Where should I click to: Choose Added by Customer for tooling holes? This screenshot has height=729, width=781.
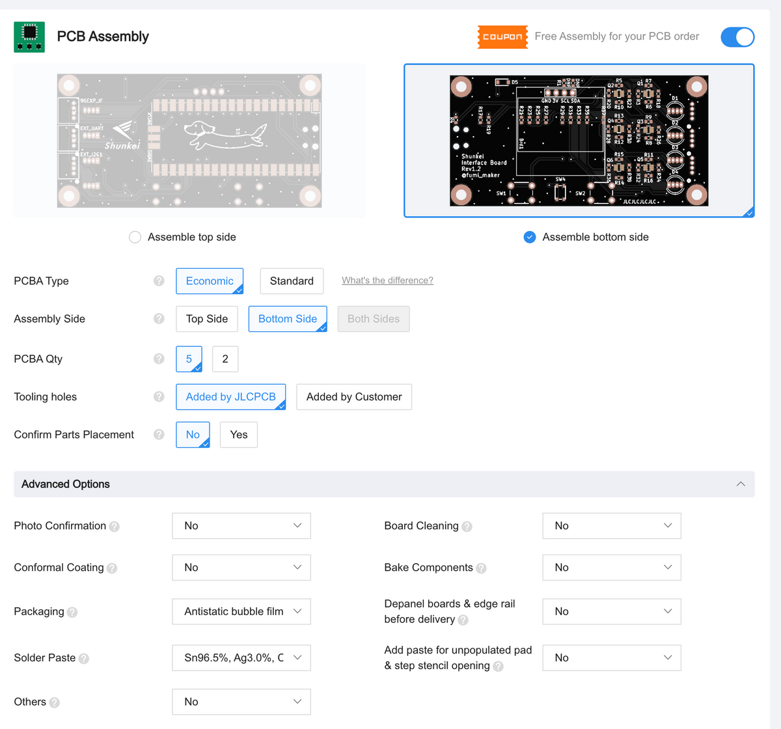point(353,396)
